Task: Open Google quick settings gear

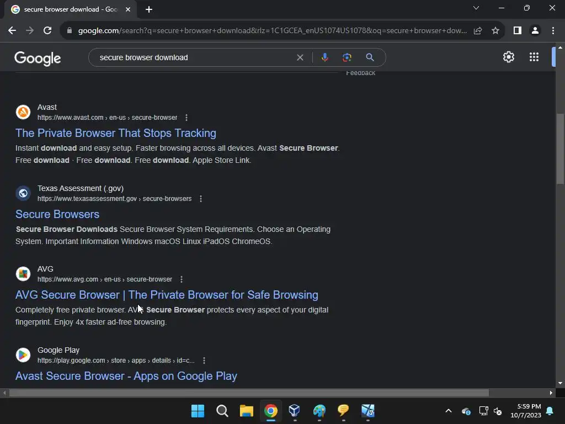Action: [508, 57]
